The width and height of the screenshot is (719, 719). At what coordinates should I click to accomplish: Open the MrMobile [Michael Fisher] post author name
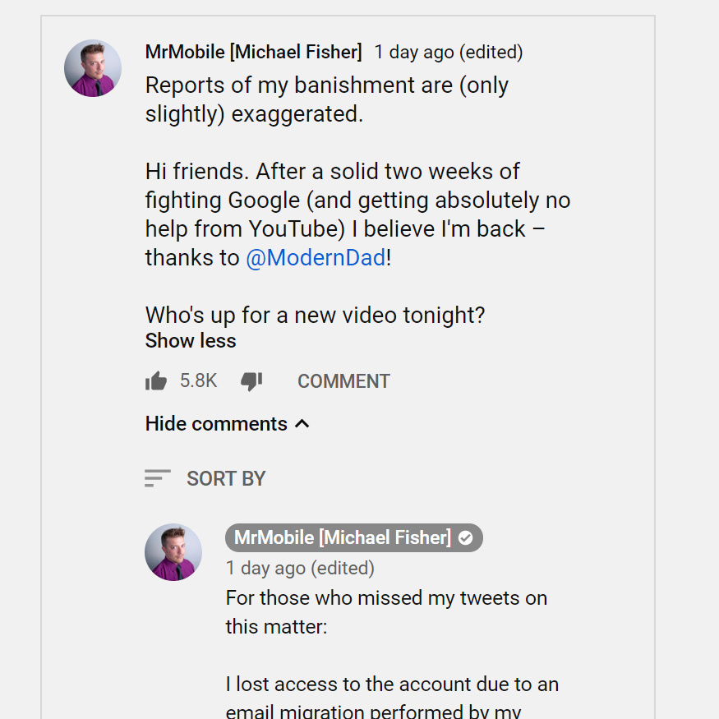pos(254,52)
